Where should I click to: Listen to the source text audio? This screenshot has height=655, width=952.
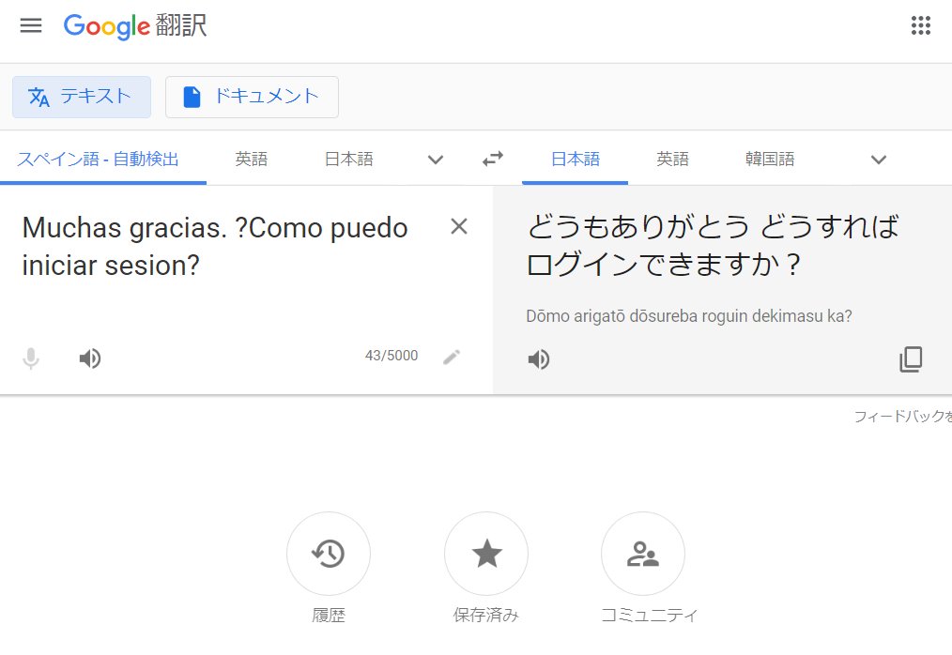[x=90, y=358]
